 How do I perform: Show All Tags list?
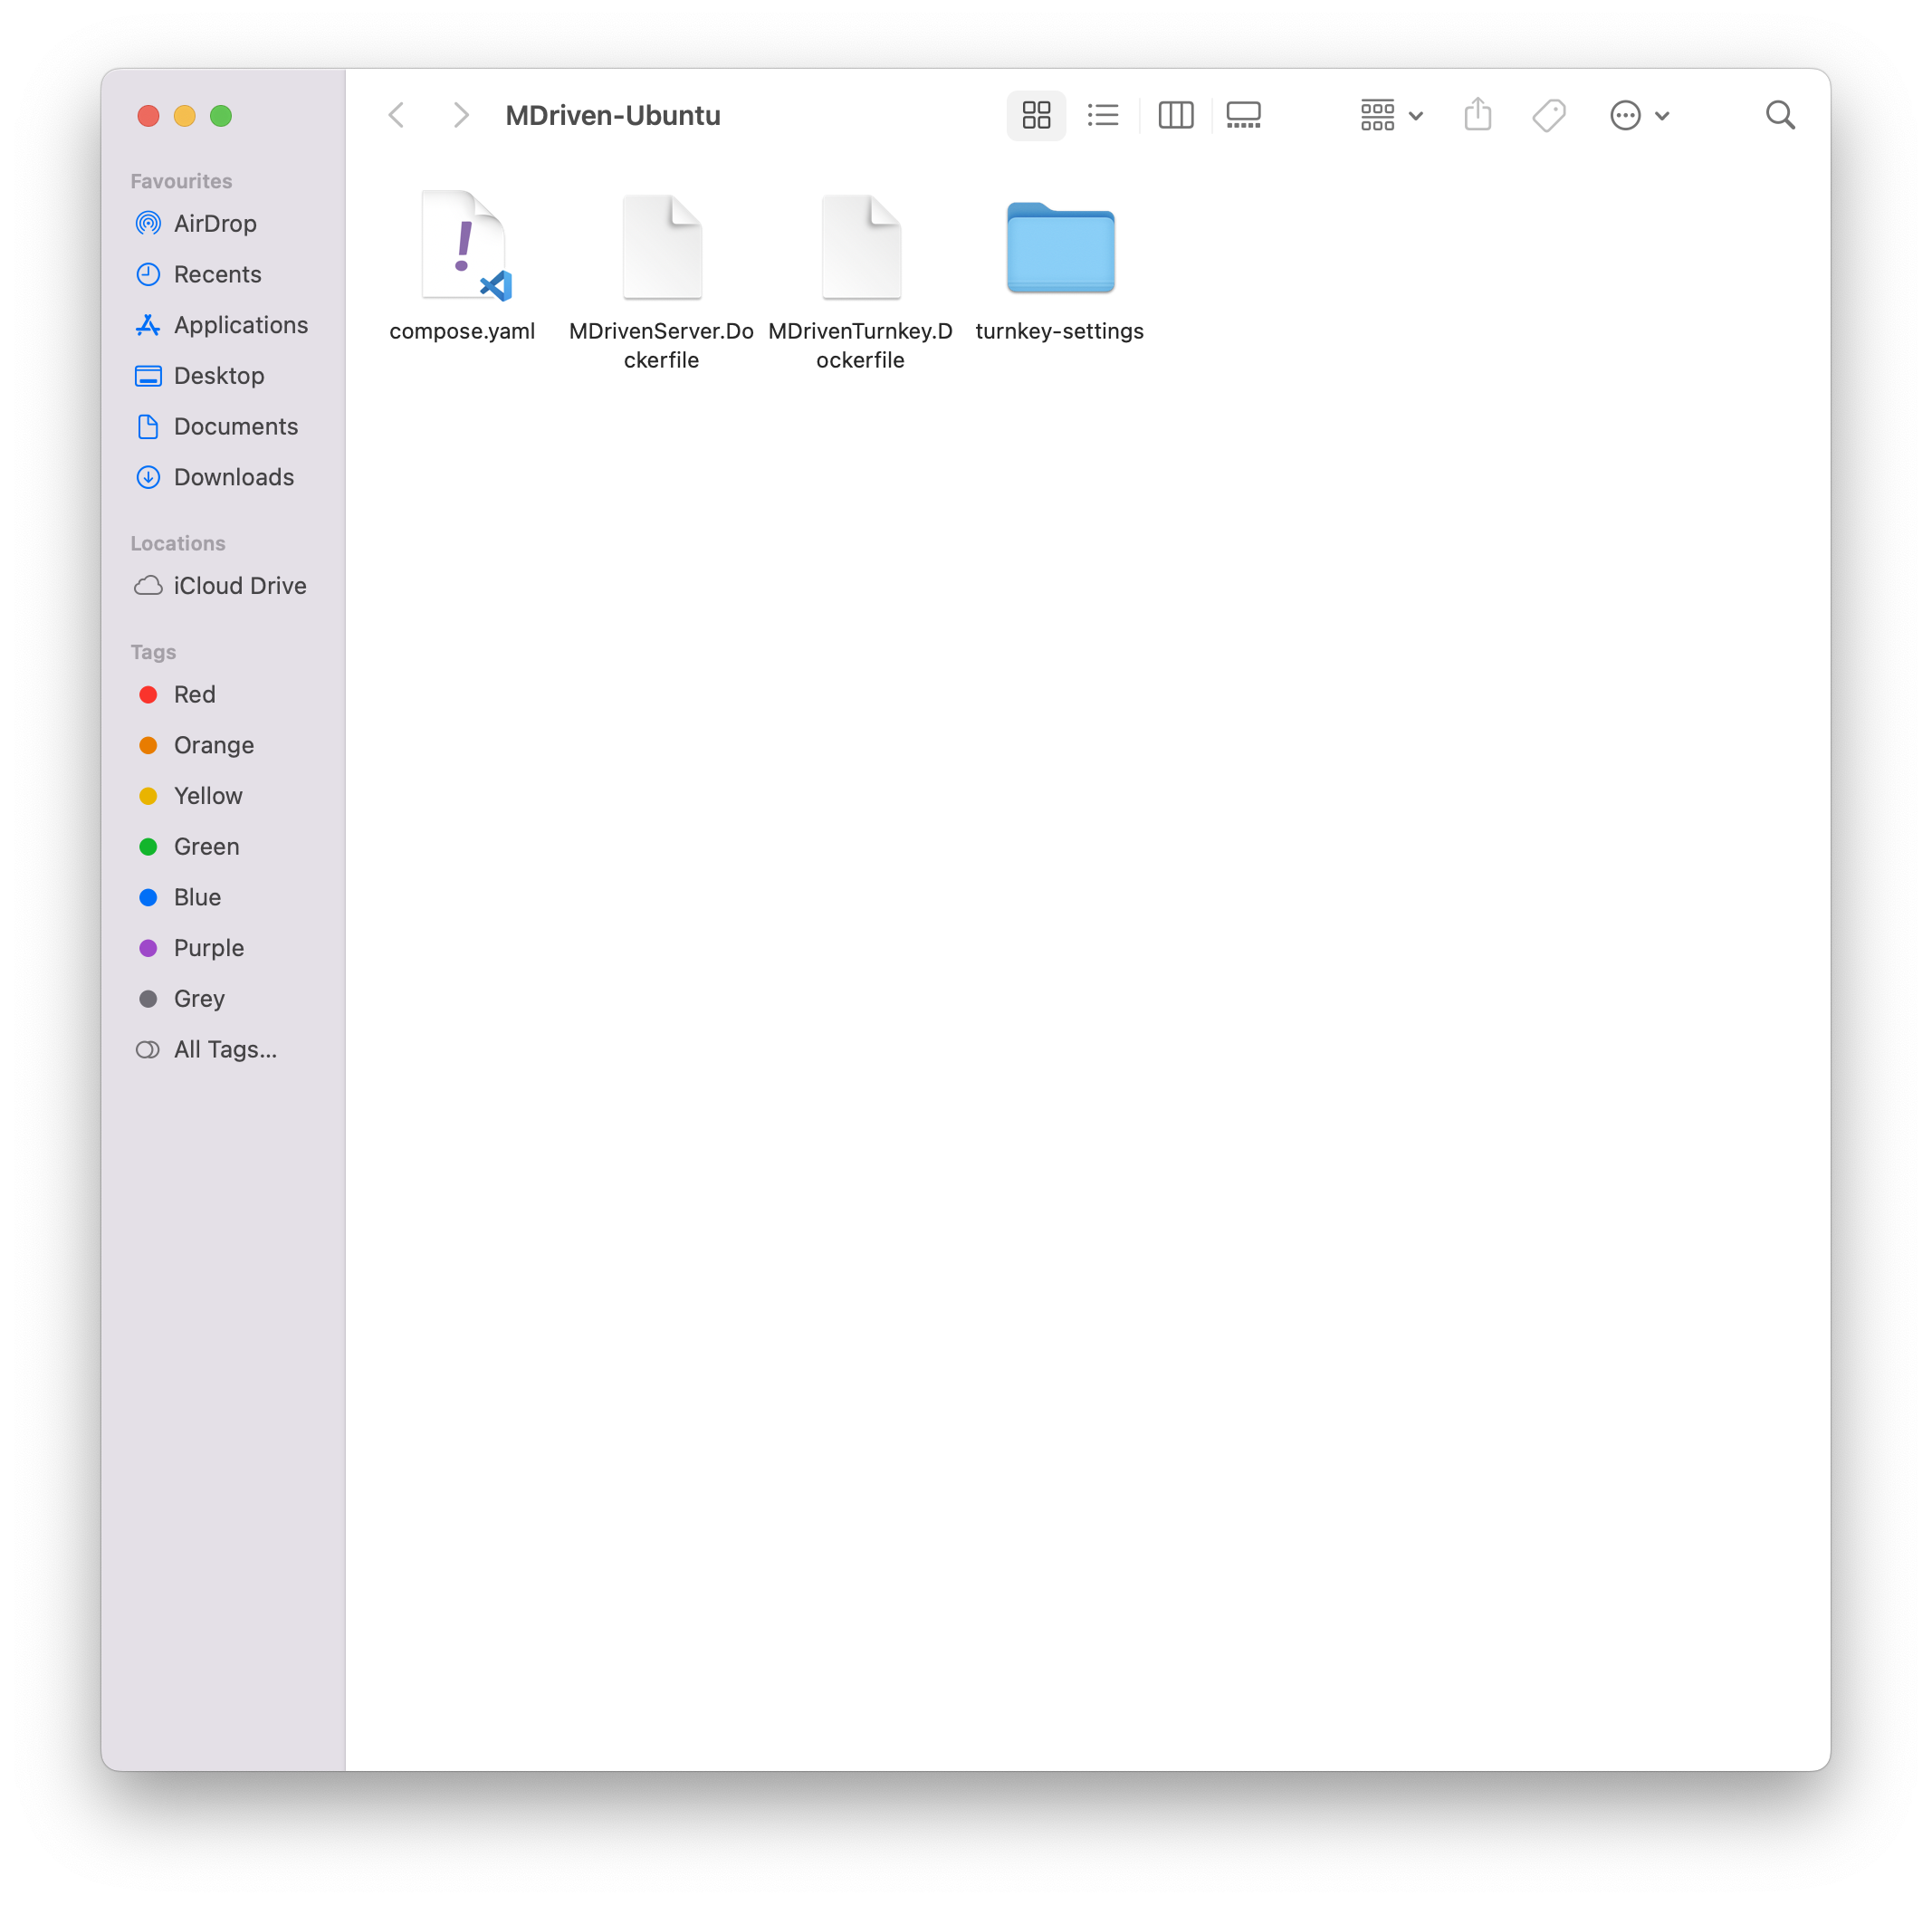(224, 1049)
